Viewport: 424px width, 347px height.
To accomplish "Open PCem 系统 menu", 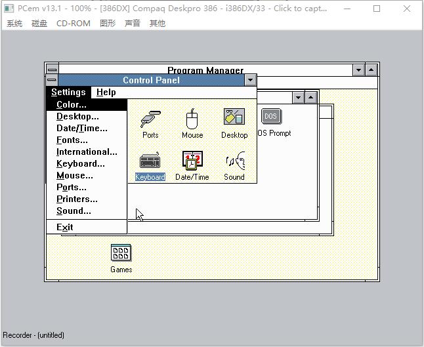I will coord(14,24).
